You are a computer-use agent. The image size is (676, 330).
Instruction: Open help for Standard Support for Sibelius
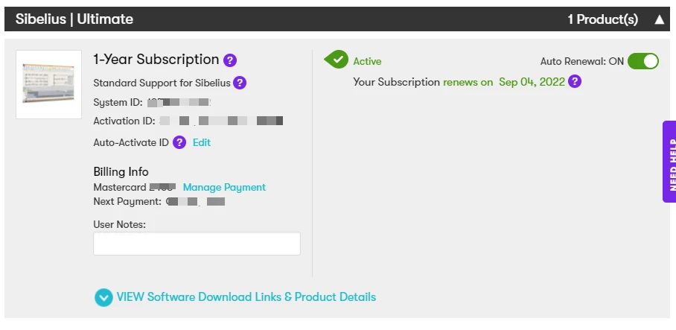pos(240,83)
